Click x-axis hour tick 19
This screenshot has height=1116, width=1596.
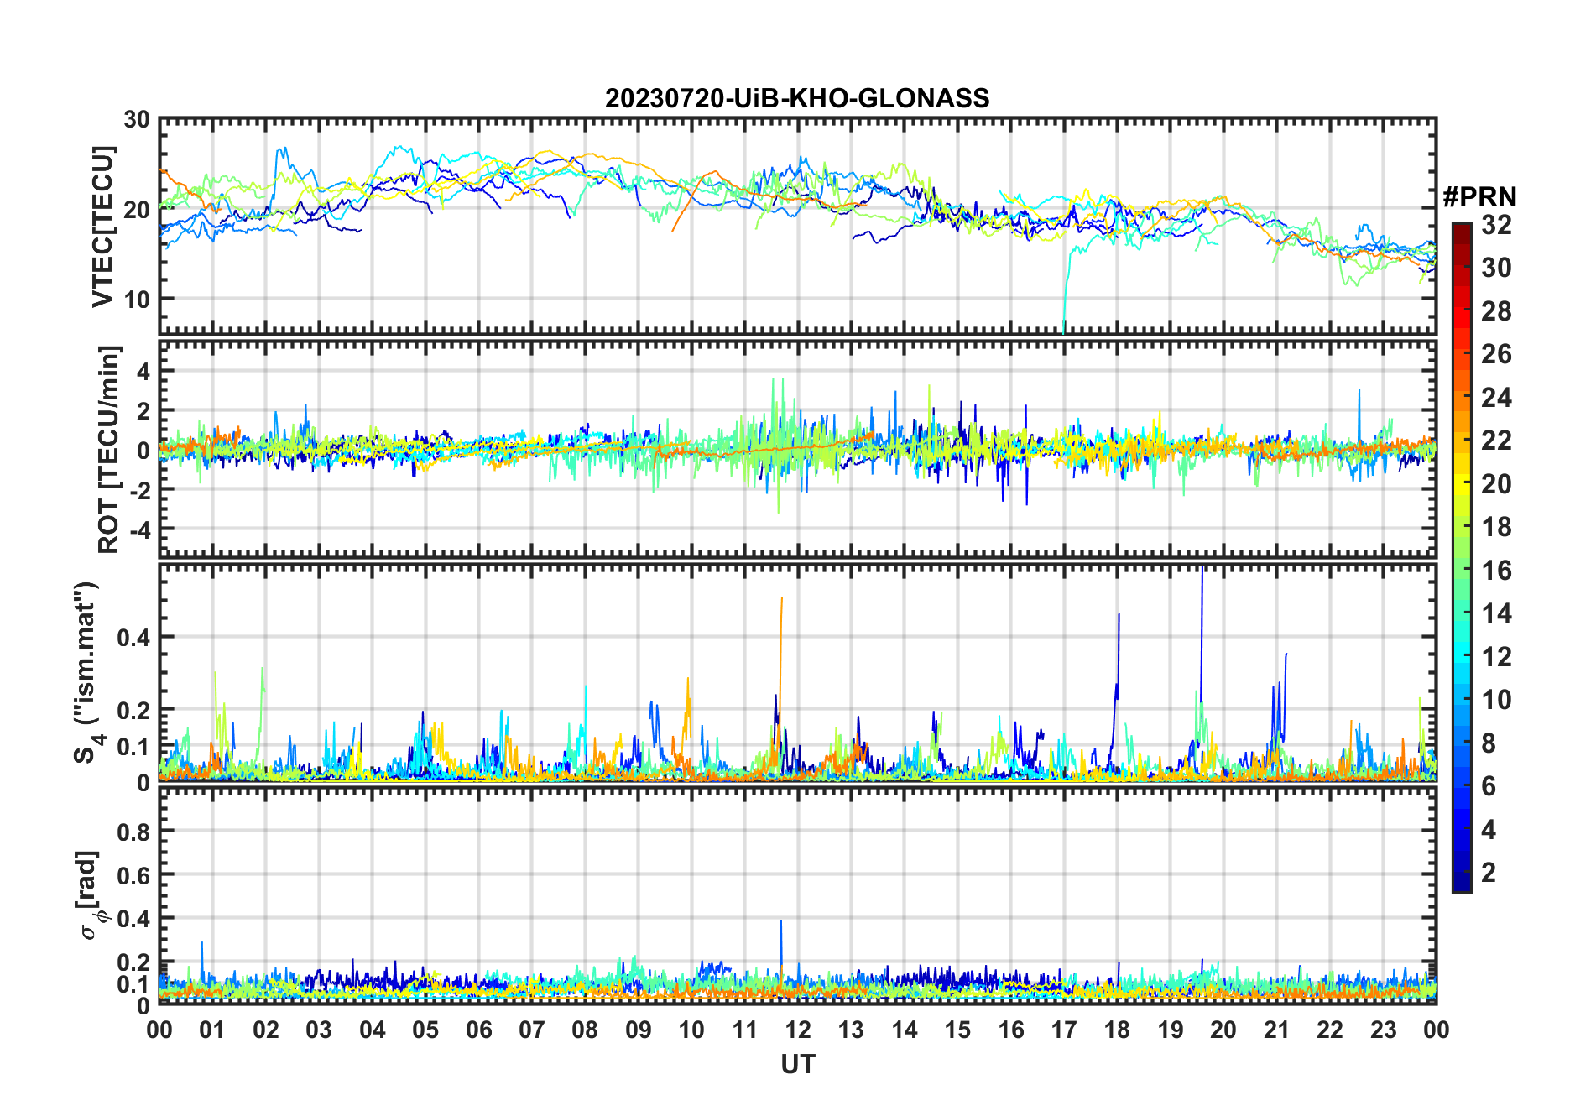(1171, 1030)
